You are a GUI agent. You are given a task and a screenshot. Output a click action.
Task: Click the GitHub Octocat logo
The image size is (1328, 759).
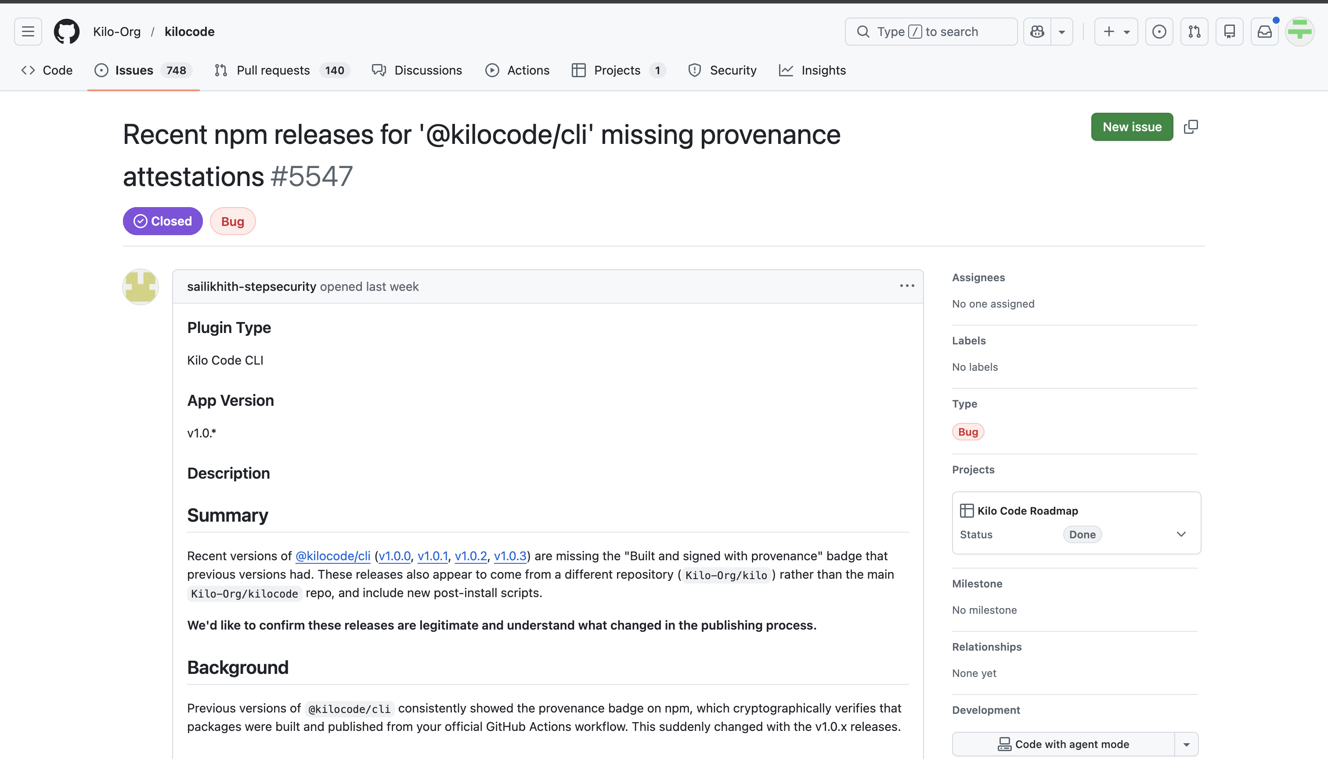click(67, 32)
